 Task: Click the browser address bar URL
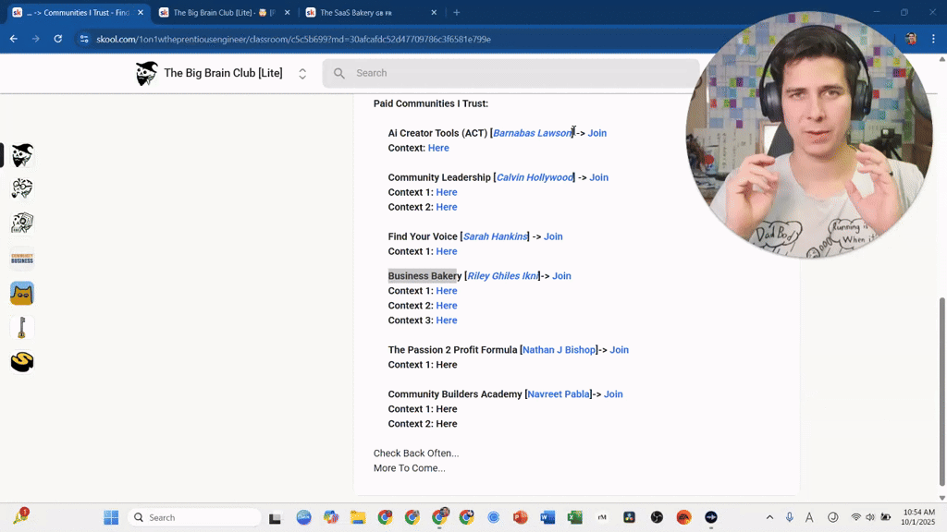click(293, 39)
